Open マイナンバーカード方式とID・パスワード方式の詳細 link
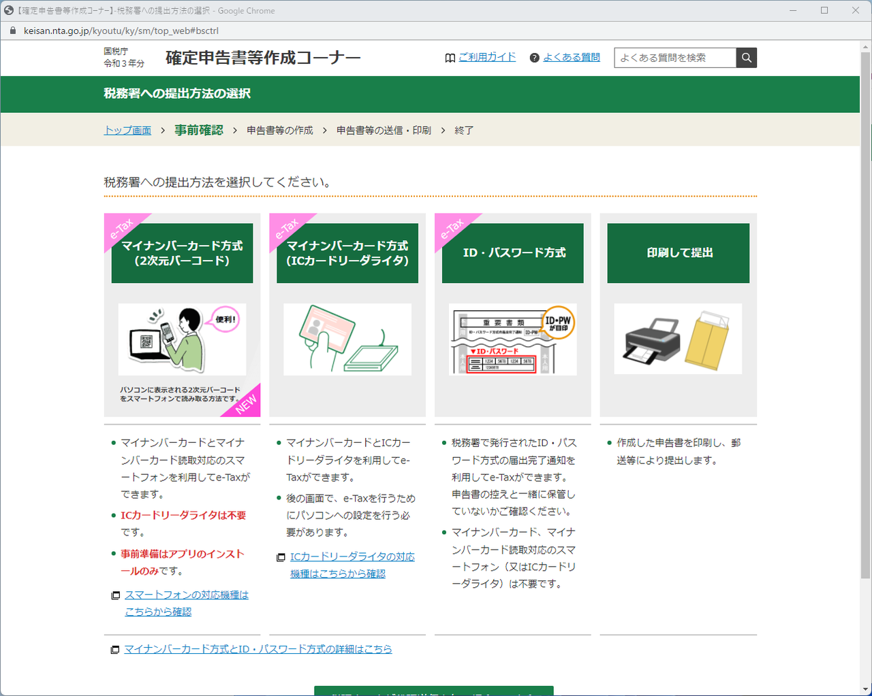This screenshot has width=872, height=696. [x=258, y=649]
